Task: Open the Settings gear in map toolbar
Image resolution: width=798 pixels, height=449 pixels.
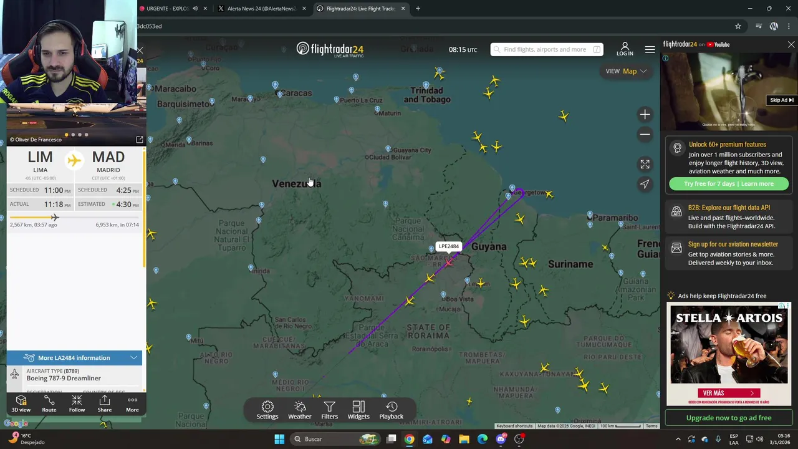Action: coord(267,410)
